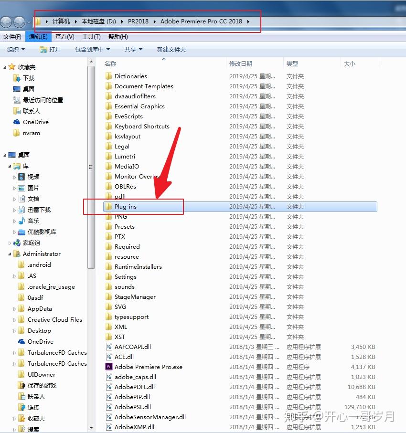Viewport: 406px width, 433px height.
Task: Collapse the 收藏夹 tree section
Action: point(5,67)
